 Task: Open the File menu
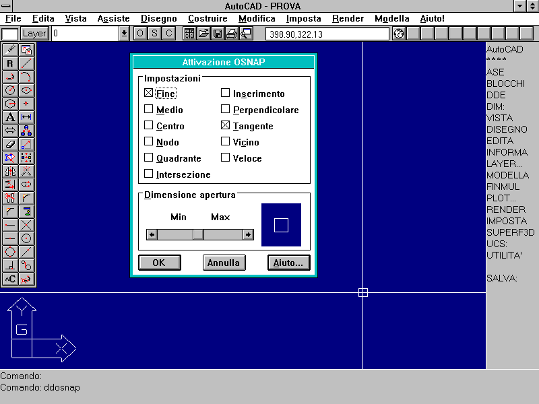click(13, 19)
